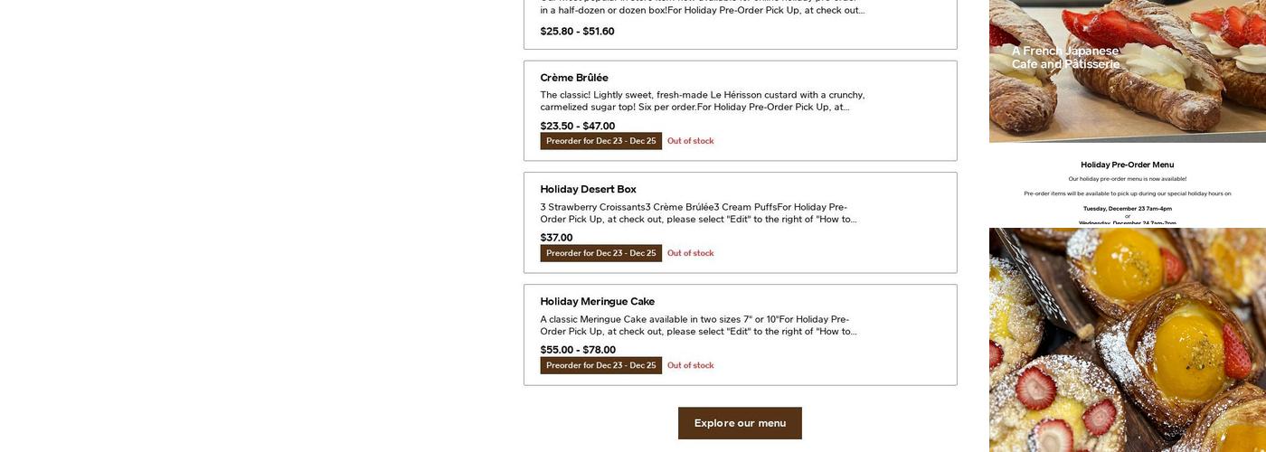This screenshot has width=1266, height=452.
Task: Click Out of stock under Holiday Desert Box
Action: [x=690, y=253]
